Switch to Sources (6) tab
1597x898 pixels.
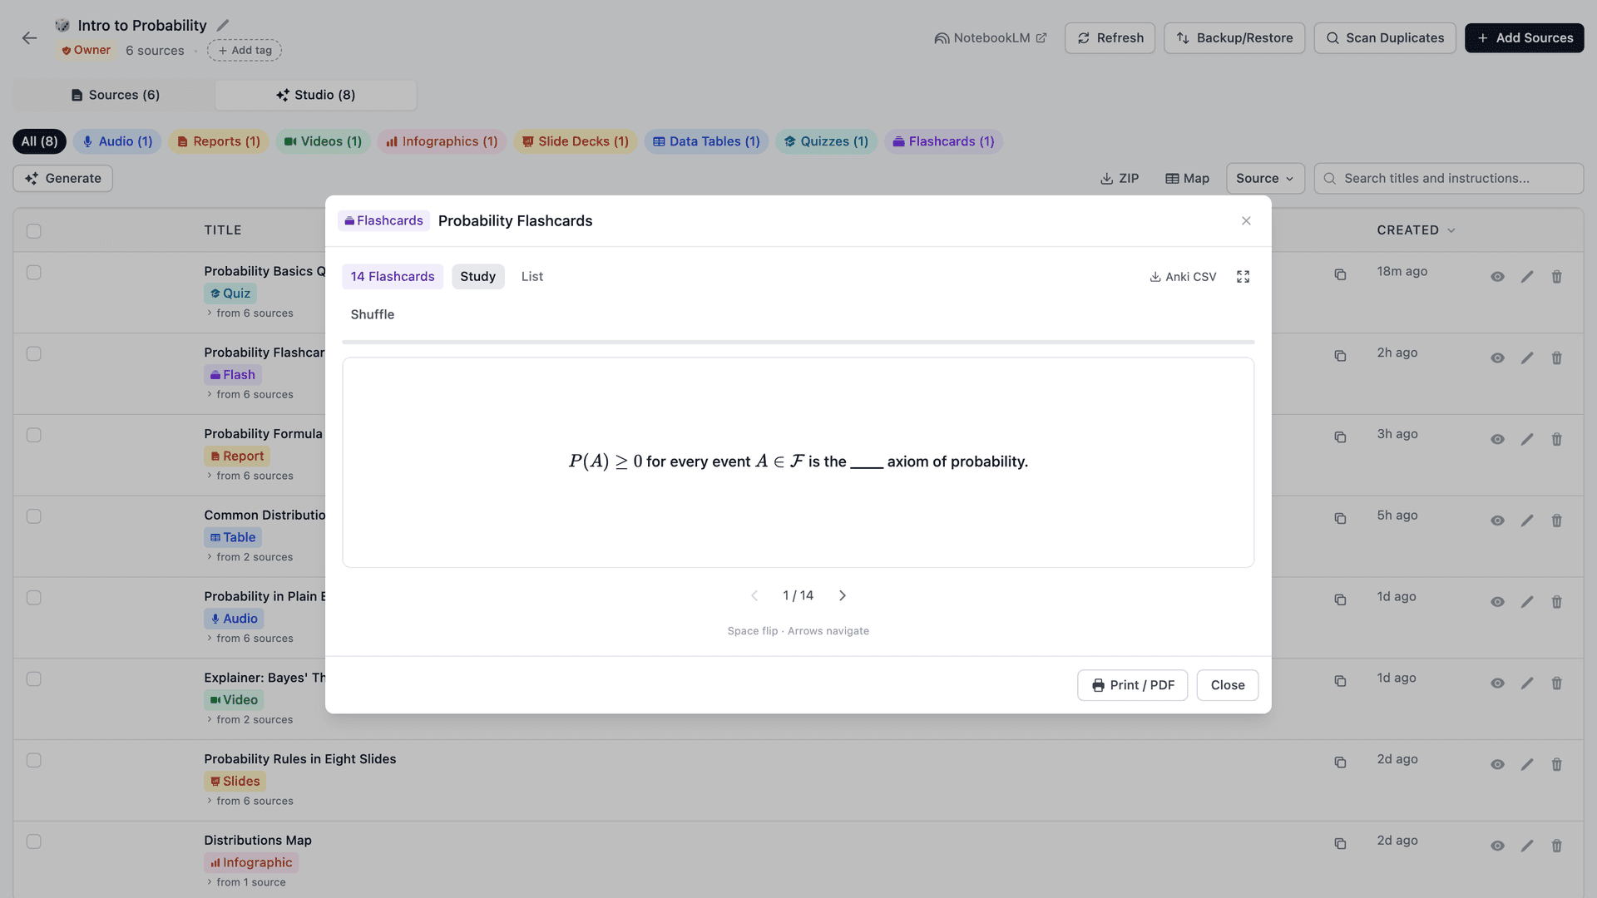click(x=115, y=96)
